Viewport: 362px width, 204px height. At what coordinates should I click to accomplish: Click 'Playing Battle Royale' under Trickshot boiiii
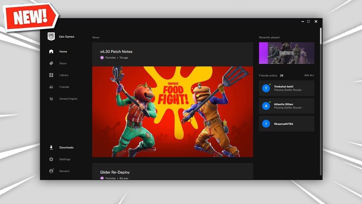click(288, 90)
